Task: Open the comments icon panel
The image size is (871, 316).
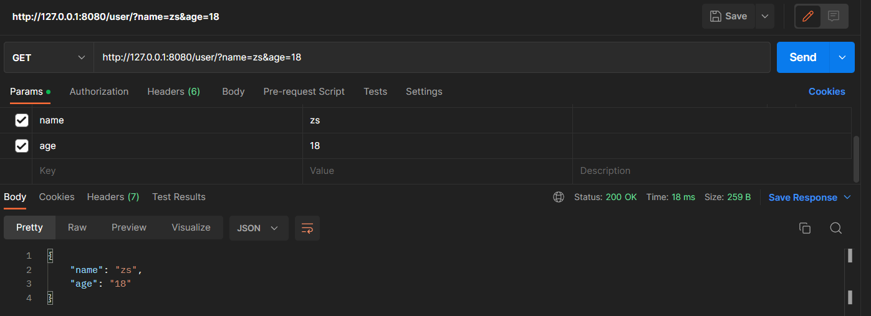Action: click(x=834, y=16)
